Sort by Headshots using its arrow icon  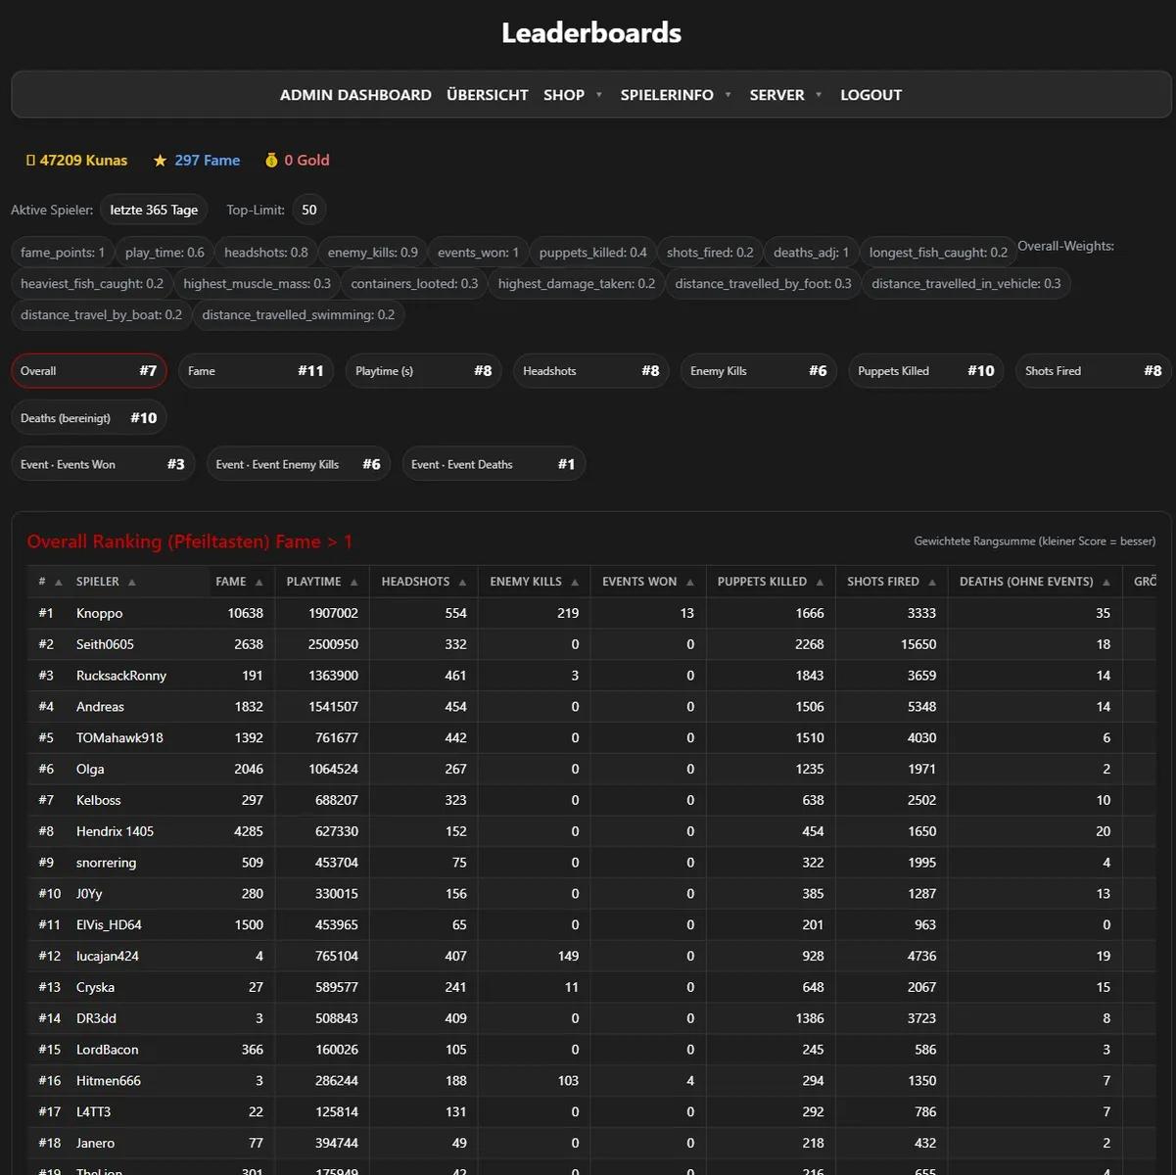click(462, 582)
